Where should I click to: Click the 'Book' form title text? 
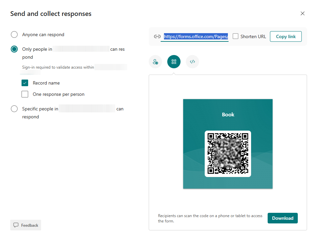(228, 115)
